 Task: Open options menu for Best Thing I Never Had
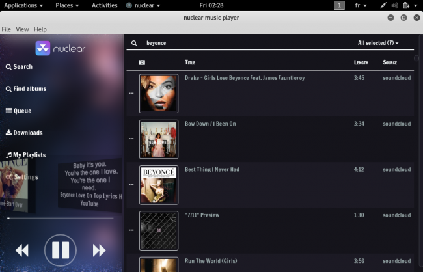(x=131, y=185)
